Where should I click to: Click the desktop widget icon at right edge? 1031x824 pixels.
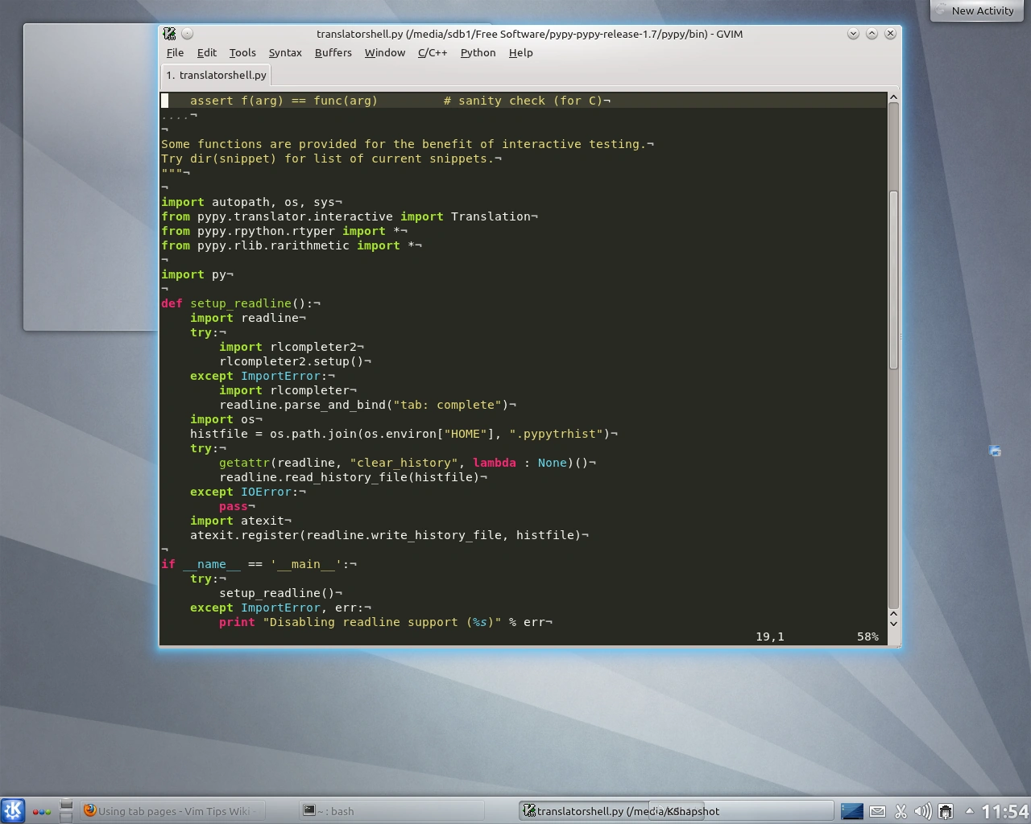995,451
